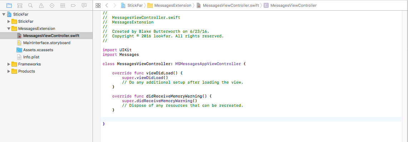Viewport: 408px width, 142px height.
Task: Show the Symbol navigator
Action: pos(20,5)
